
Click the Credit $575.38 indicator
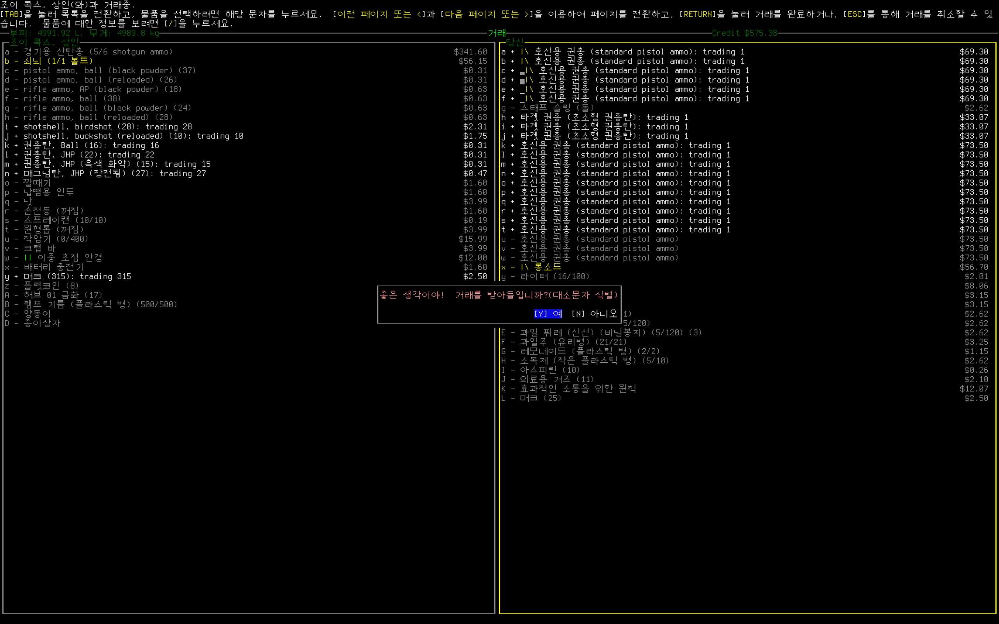pos(744,33)
